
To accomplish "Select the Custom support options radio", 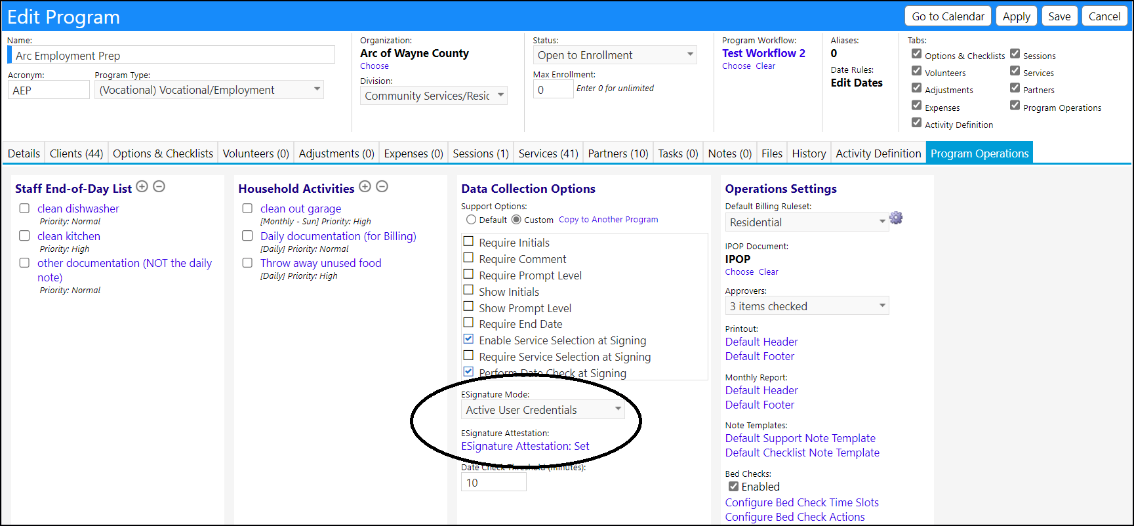I will [516, 220].
